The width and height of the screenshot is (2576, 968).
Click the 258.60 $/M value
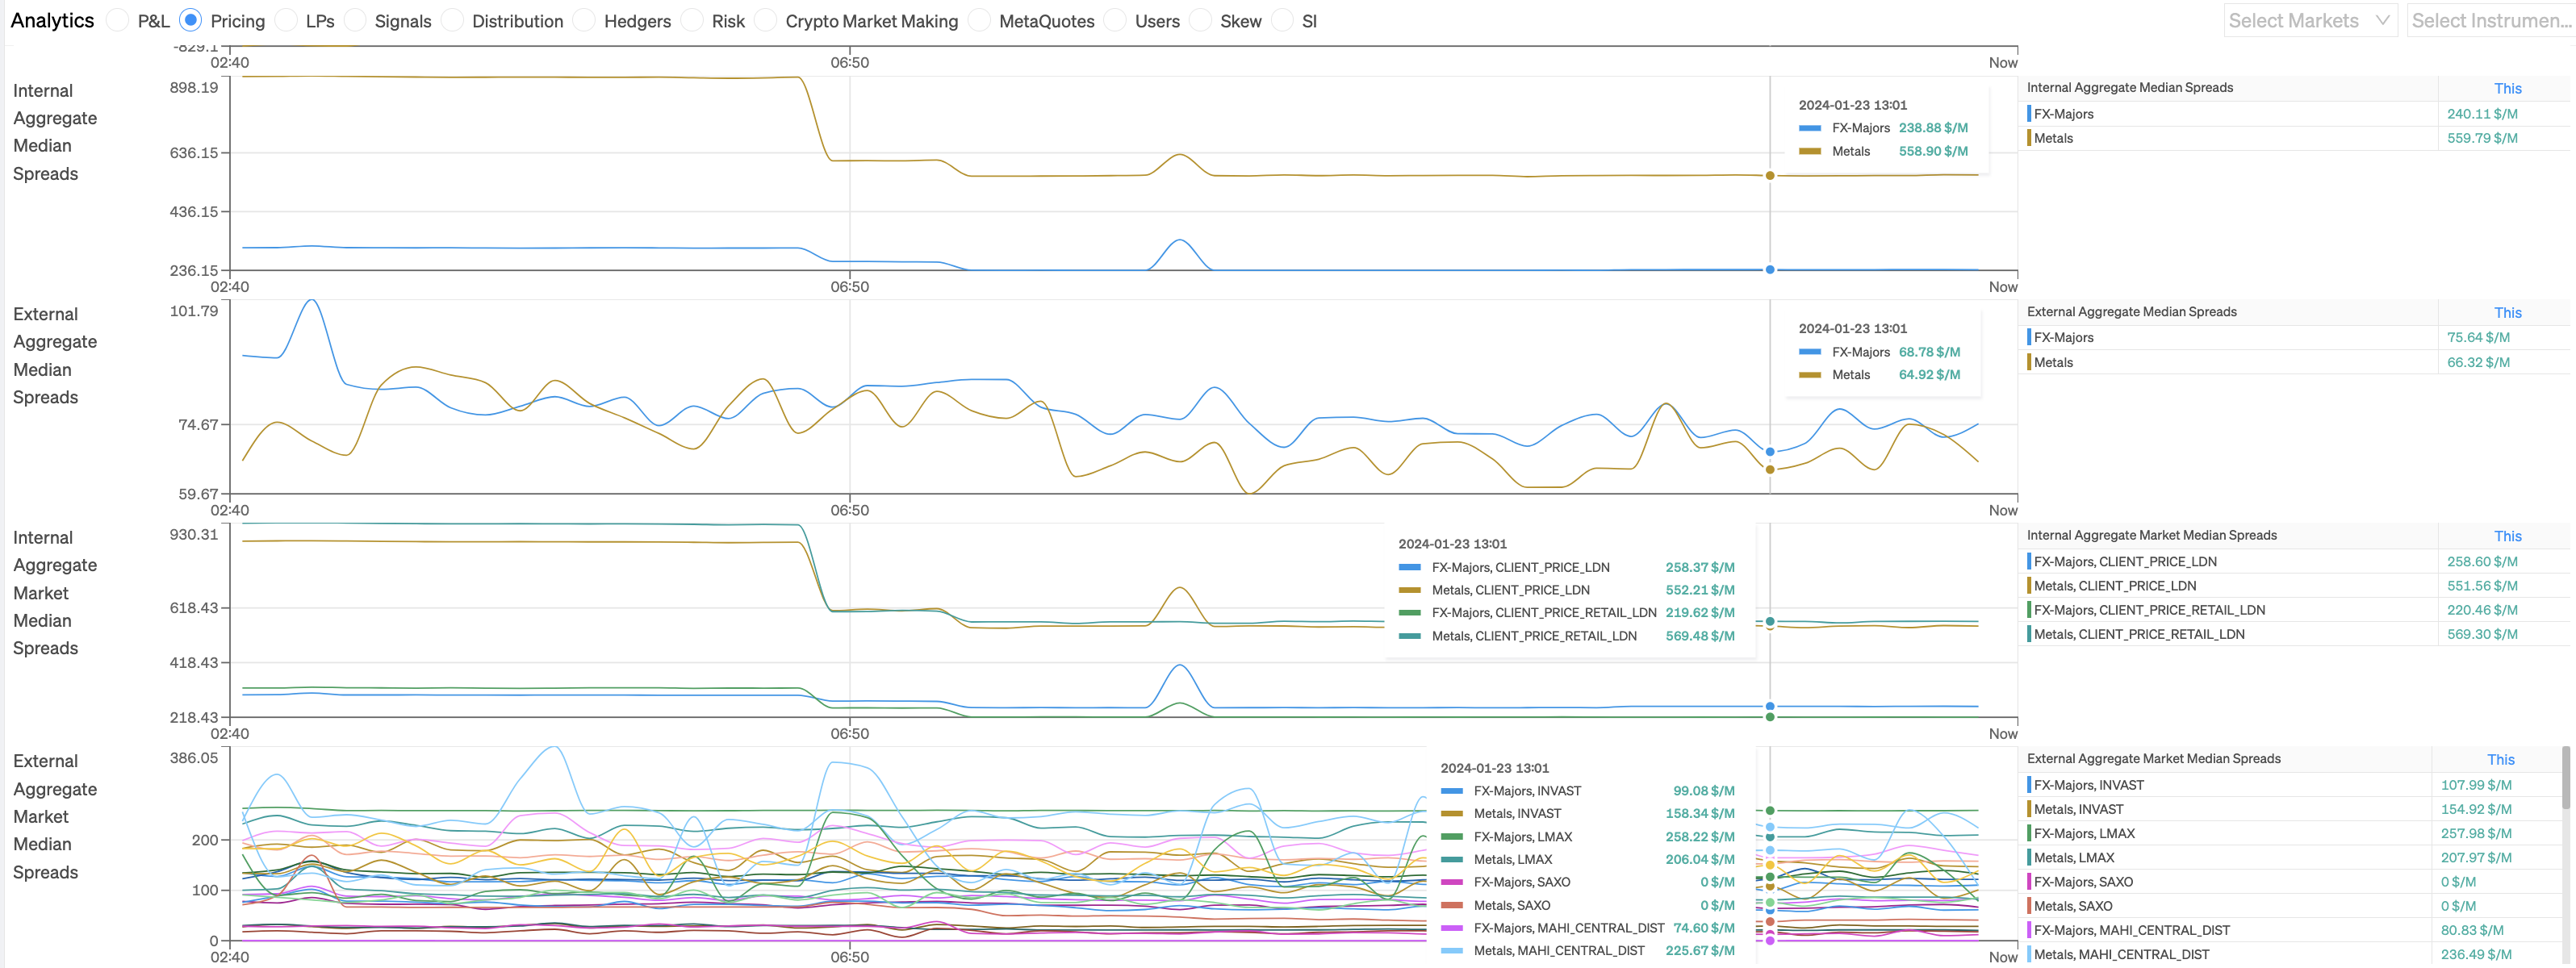click(2482, 561)
